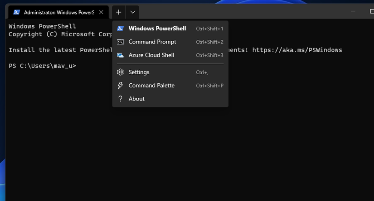Click the Copyright (C) Microsoft line

tap(60, 34)
